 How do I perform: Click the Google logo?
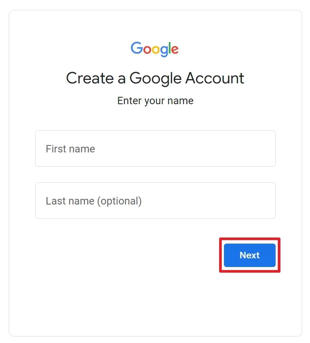pyautogui.click(x=155, y=49)
